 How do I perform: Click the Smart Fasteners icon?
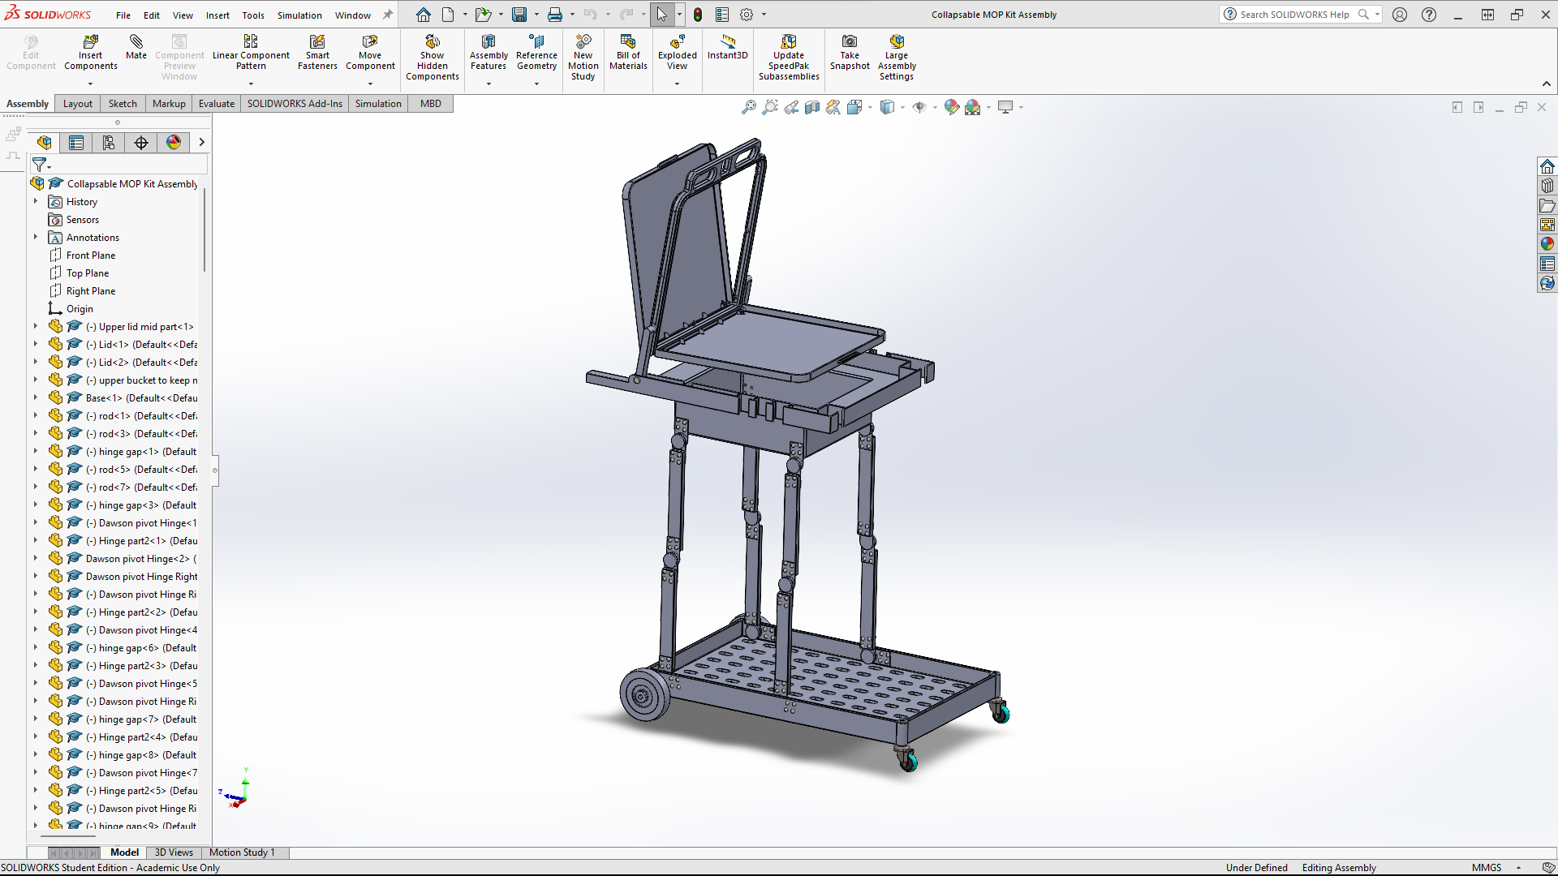(317, 42)
